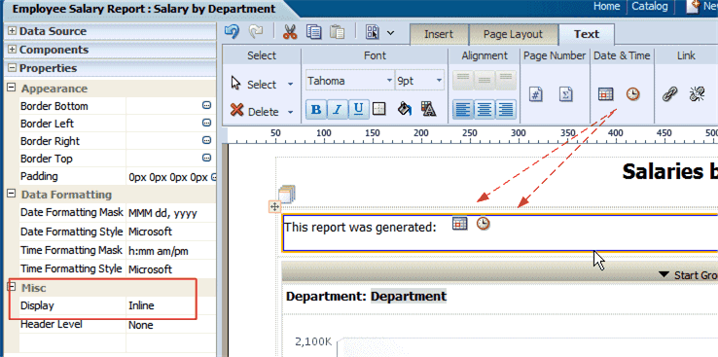
Task: Change Display property value Inline
Action: 171,305
